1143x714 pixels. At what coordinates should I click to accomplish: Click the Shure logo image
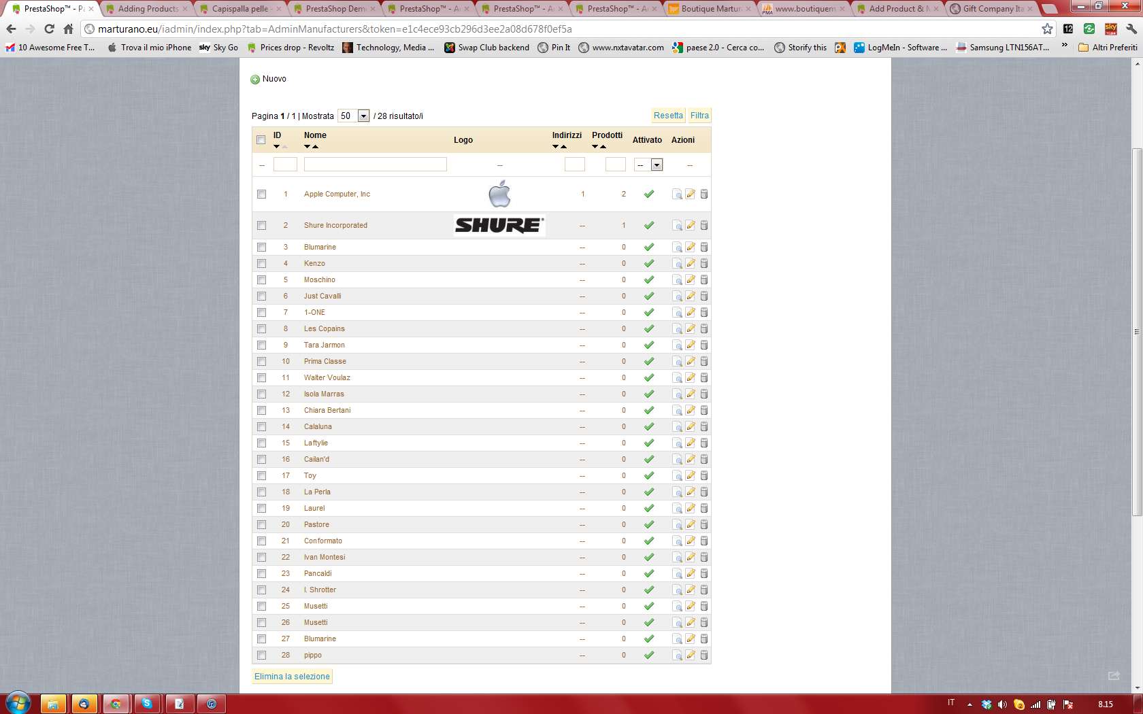(499, 225)
